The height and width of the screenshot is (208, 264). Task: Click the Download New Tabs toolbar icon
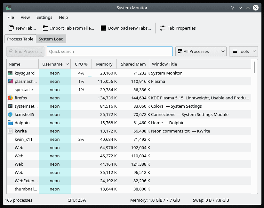(x=103, y=28)
